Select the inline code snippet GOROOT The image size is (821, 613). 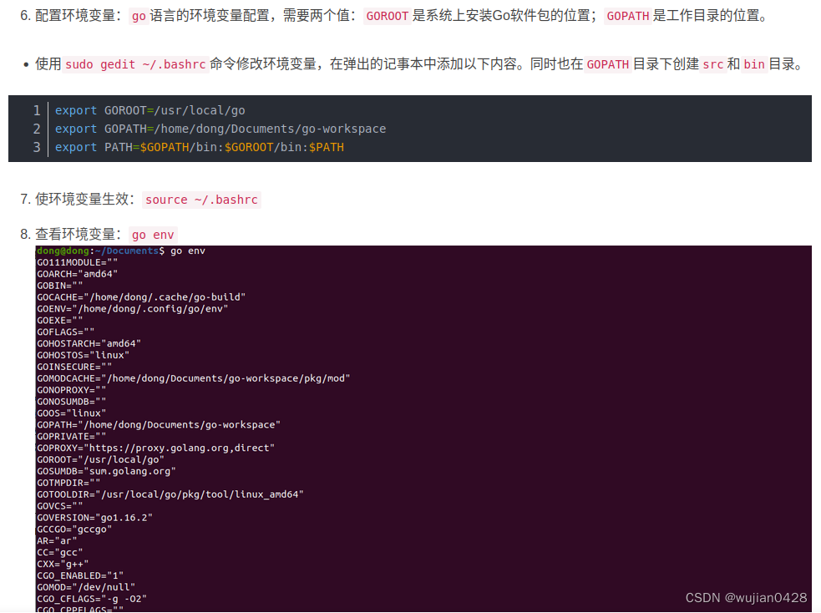coord(387,15)
